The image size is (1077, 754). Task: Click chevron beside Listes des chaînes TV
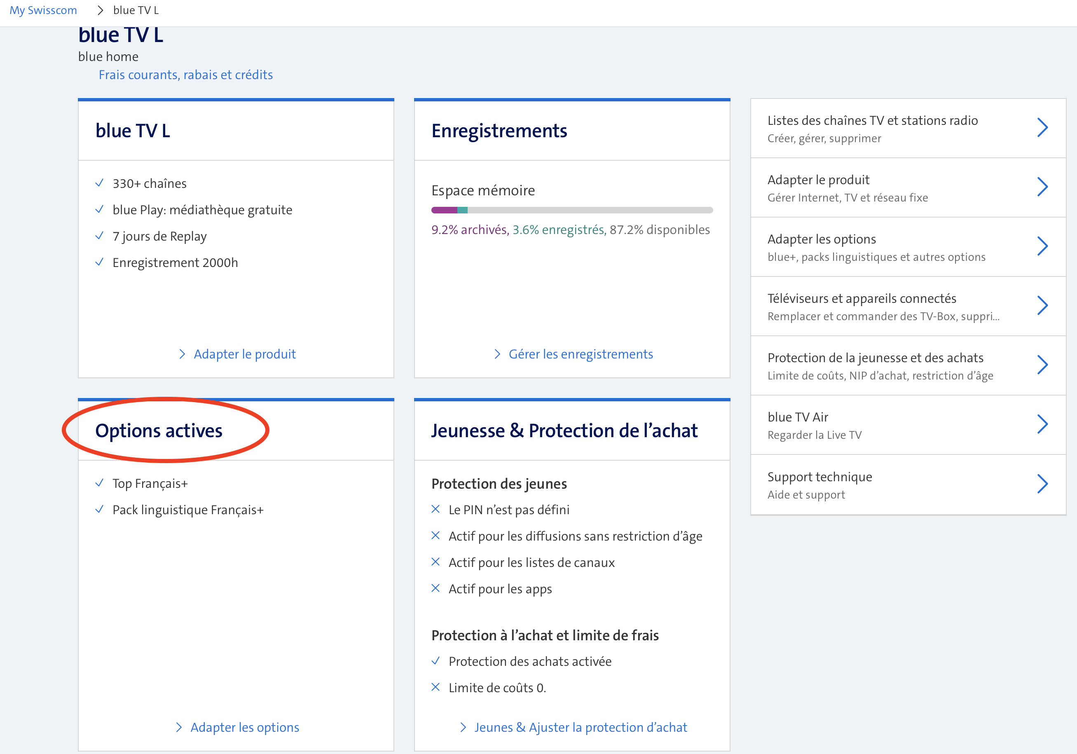pos(1042,128)
